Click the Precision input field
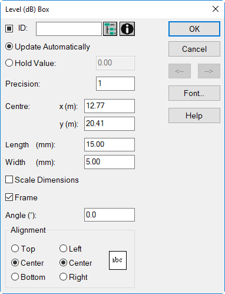Screen dimensions: 225x294 115,84
